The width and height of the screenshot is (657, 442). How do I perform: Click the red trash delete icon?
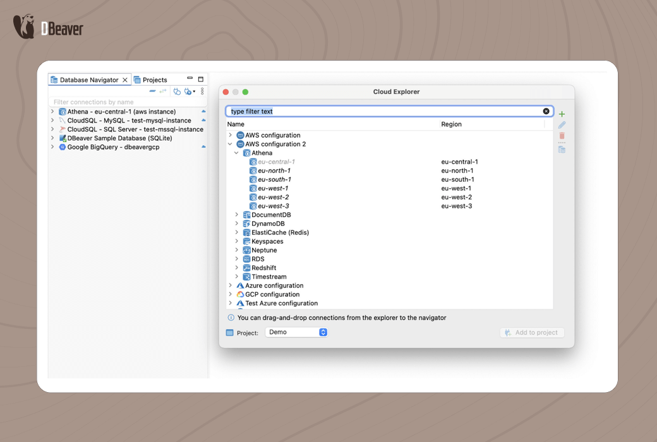(562, 136)
